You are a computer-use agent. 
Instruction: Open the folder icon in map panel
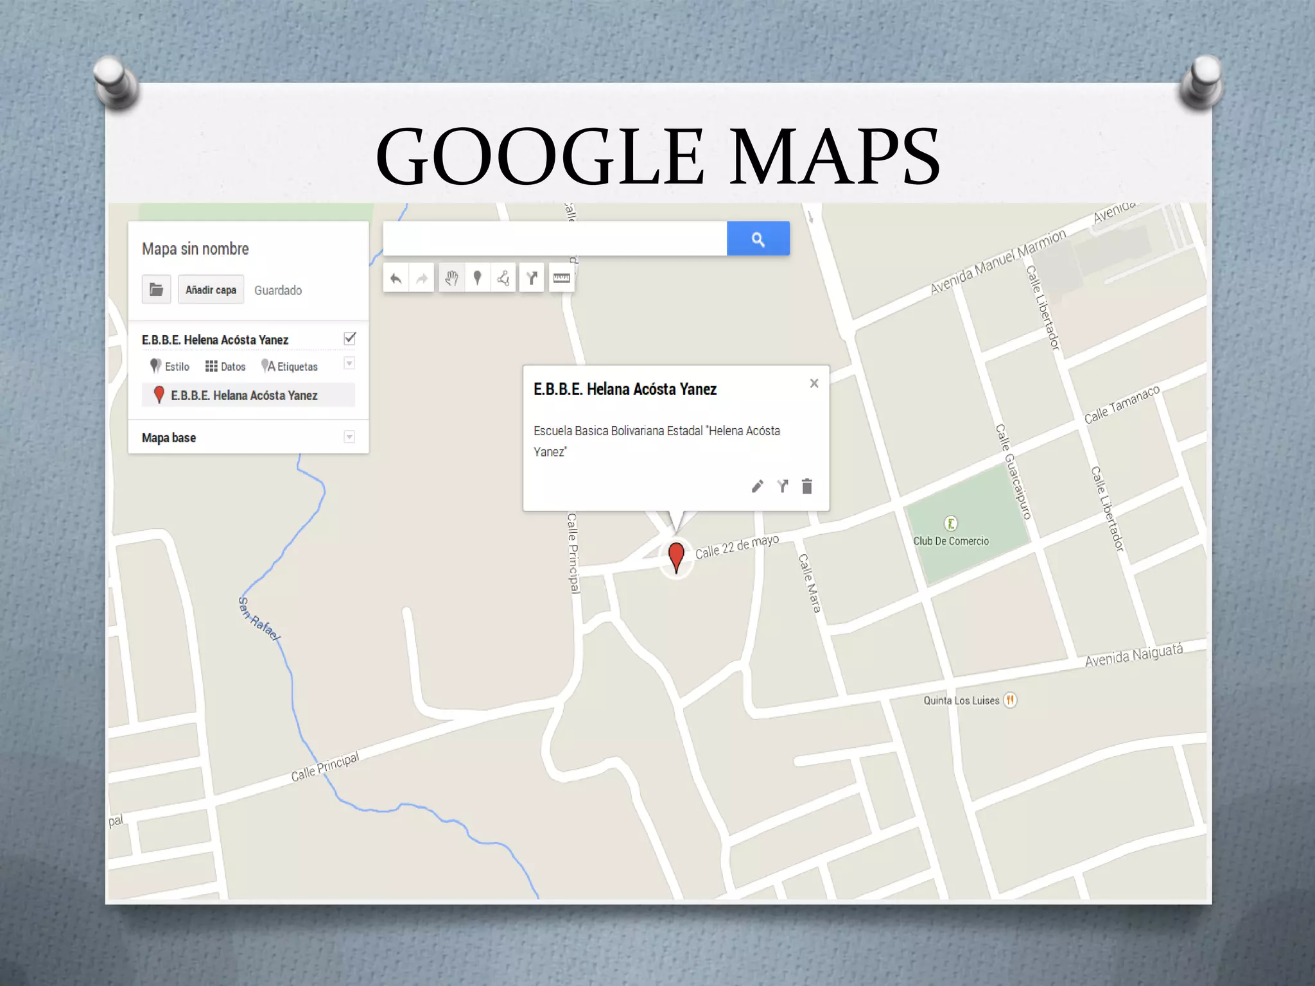point(156,290)
